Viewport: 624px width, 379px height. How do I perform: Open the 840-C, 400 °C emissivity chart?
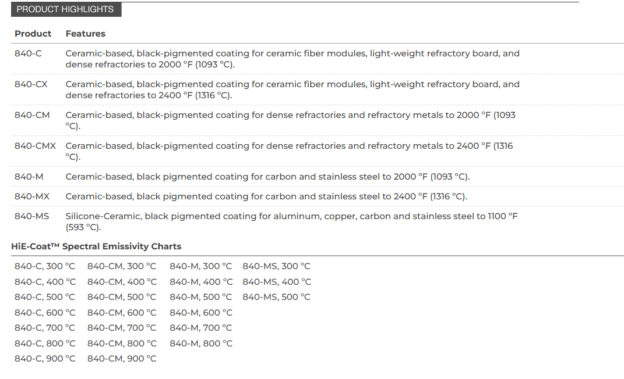tap(45, 281)
